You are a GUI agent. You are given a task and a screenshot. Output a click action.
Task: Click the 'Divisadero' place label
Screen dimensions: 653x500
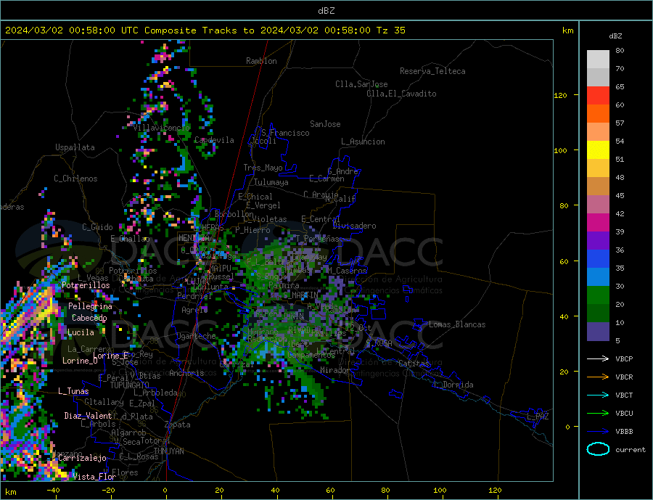(x=354, y=226)
